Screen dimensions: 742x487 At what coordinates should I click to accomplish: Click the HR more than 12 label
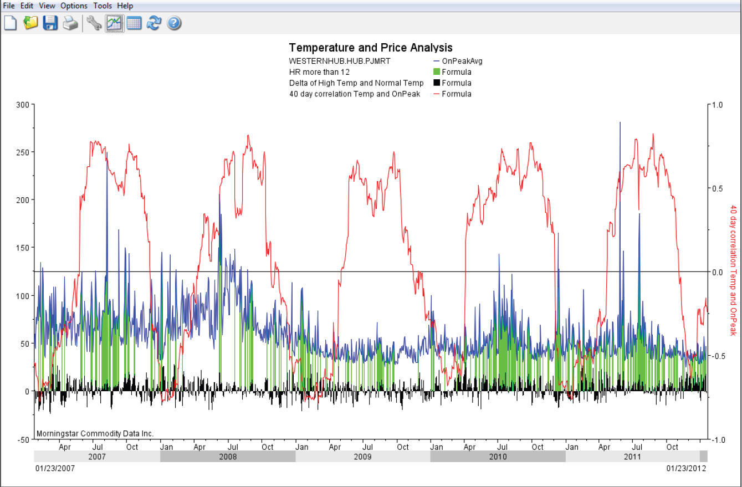pos(319,72)
